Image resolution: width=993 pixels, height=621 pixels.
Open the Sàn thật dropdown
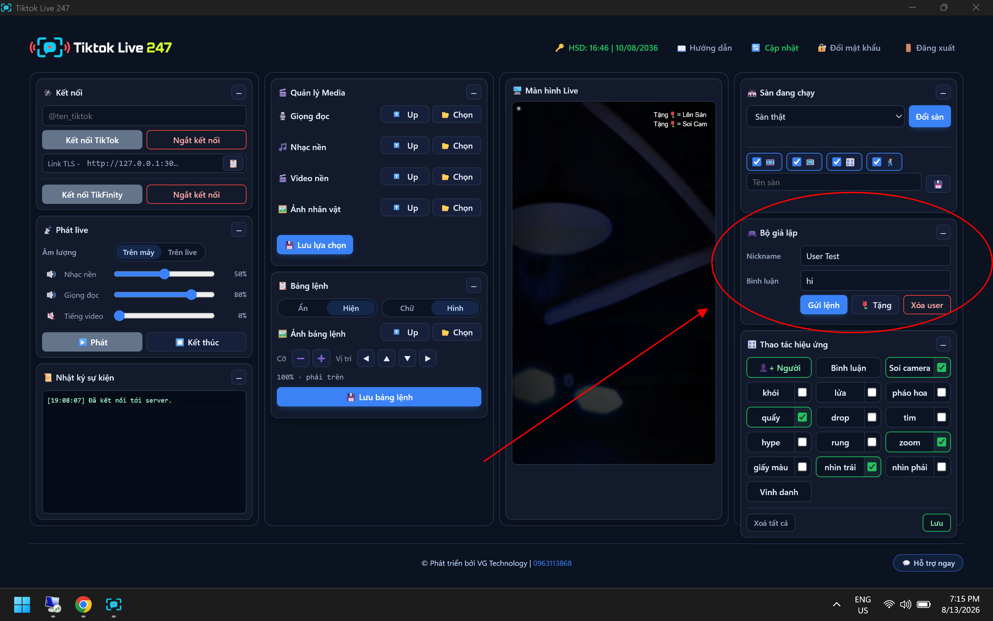825,117
